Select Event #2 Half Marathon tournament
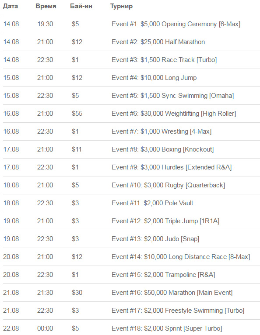The width and height of the screenshot is (260, 335). (x=158, y=42)
